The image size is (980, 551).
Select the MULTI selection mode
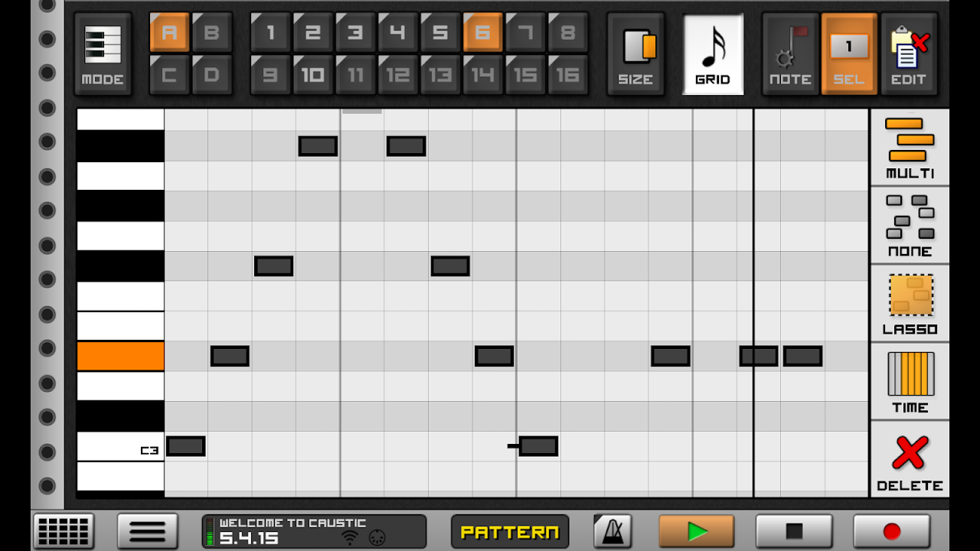[x=909, y=146]
